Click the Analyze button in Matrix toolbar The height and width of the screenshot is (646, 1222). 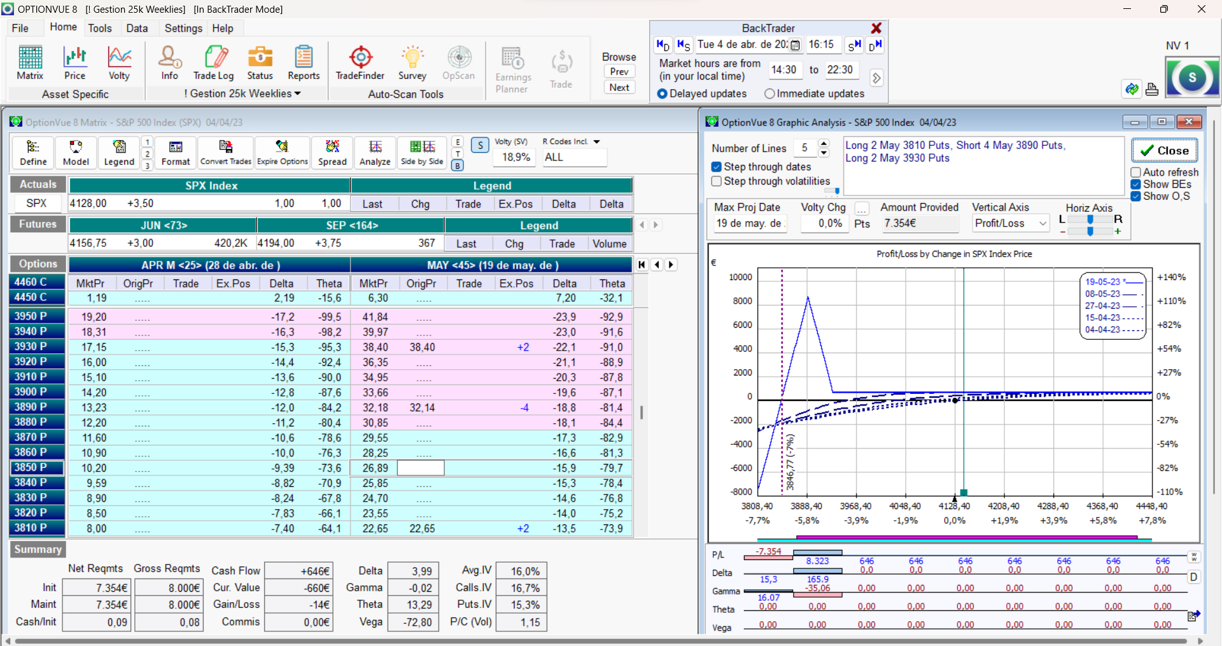coord(375,153)
